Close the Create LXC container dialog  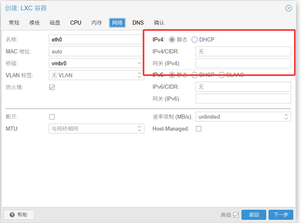tap(289, 8)
